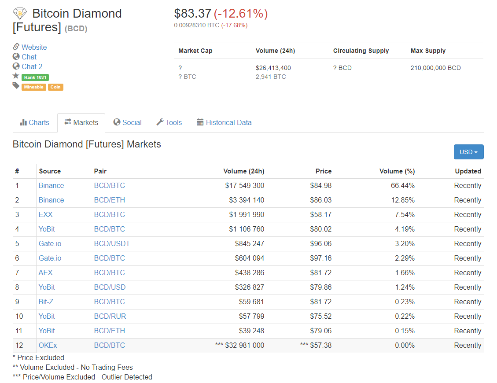
Task: Open the Website link
Action: tap(34, 47)
